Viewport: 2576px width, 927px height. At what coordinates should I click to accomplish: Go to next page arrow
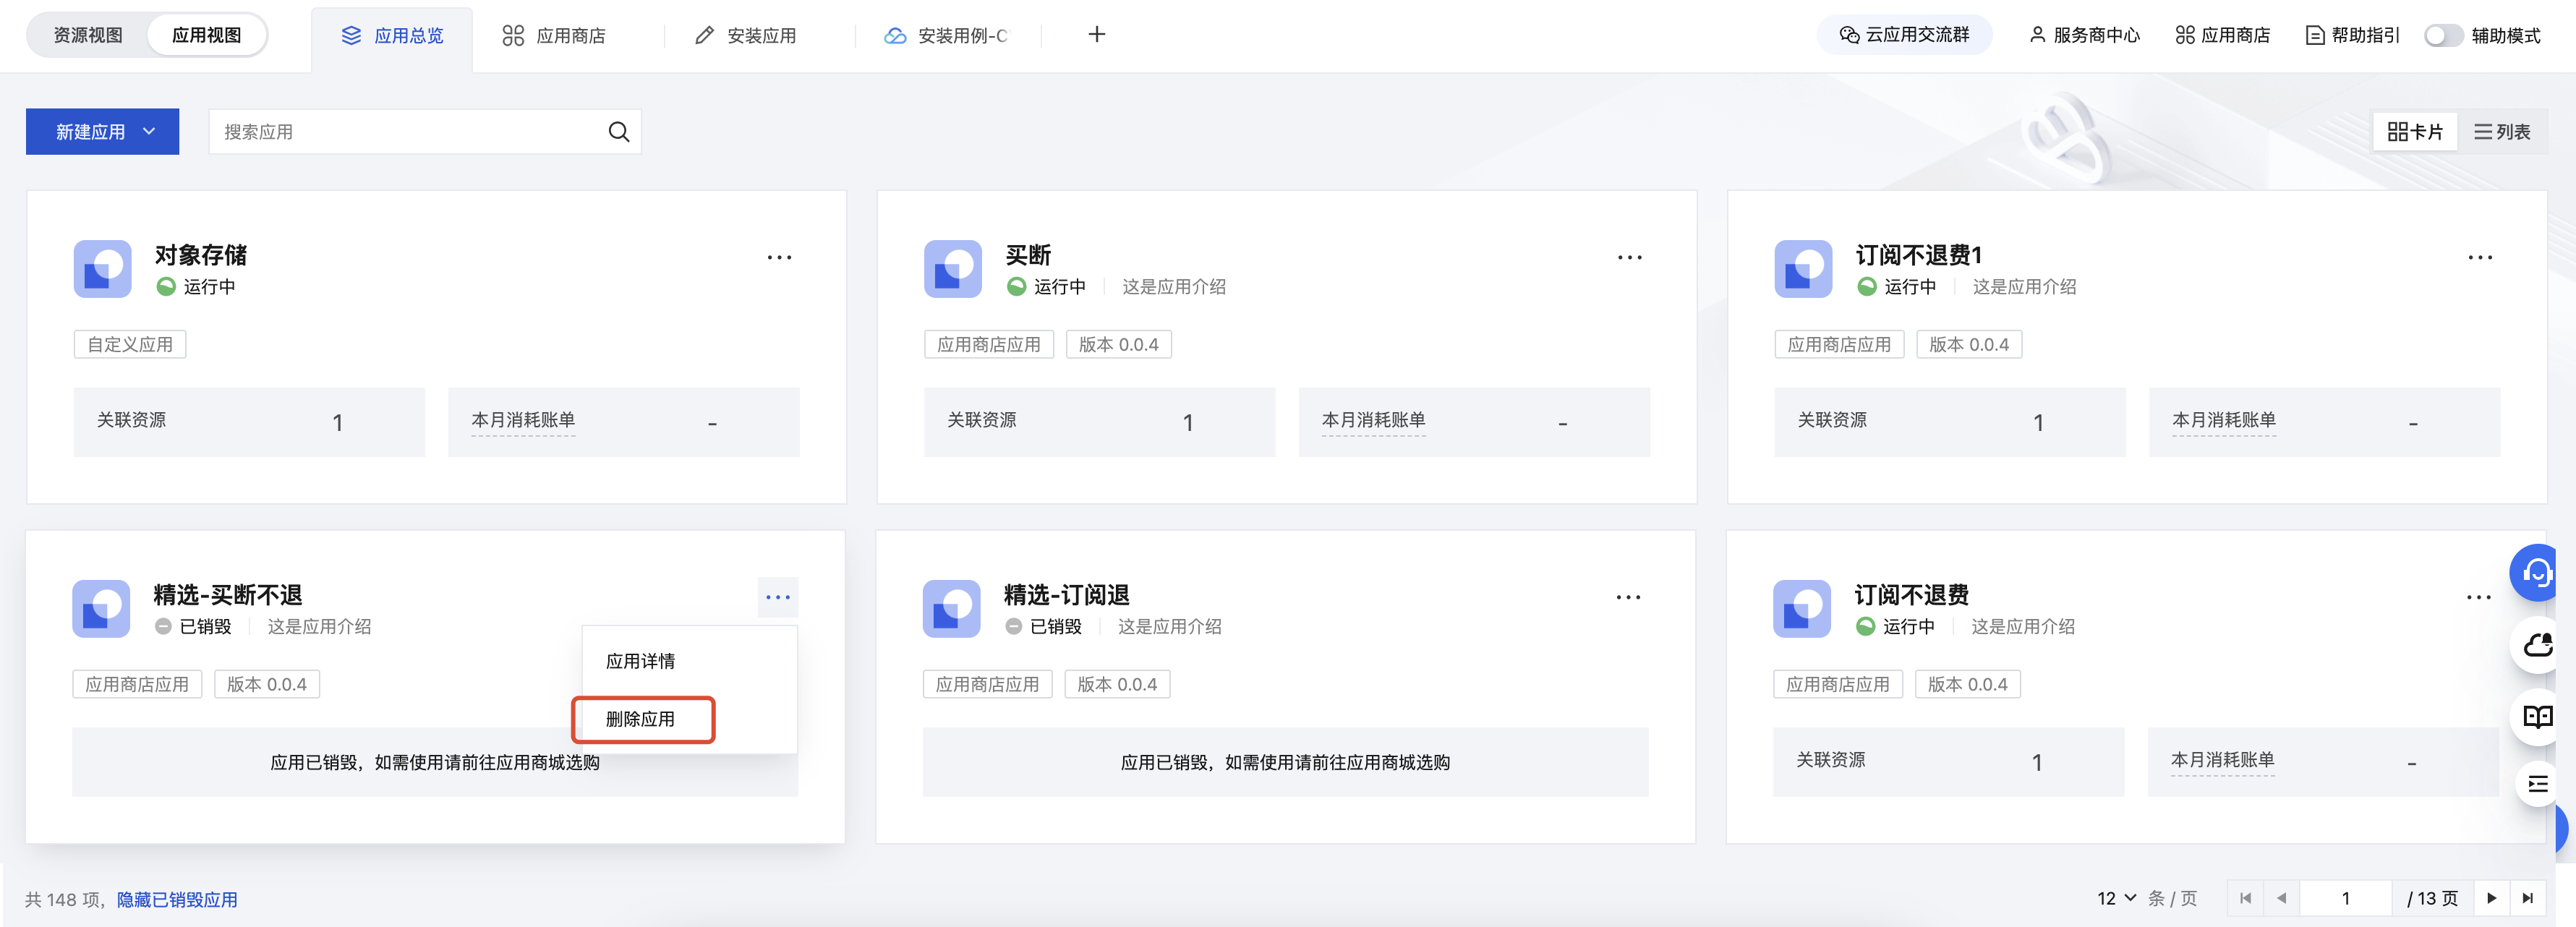tap(2491, 898)
